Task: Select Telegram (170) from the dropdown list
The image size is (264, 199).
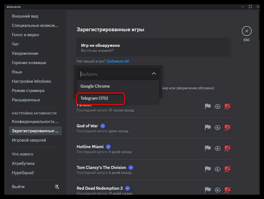Action: [x=118, y=98]
